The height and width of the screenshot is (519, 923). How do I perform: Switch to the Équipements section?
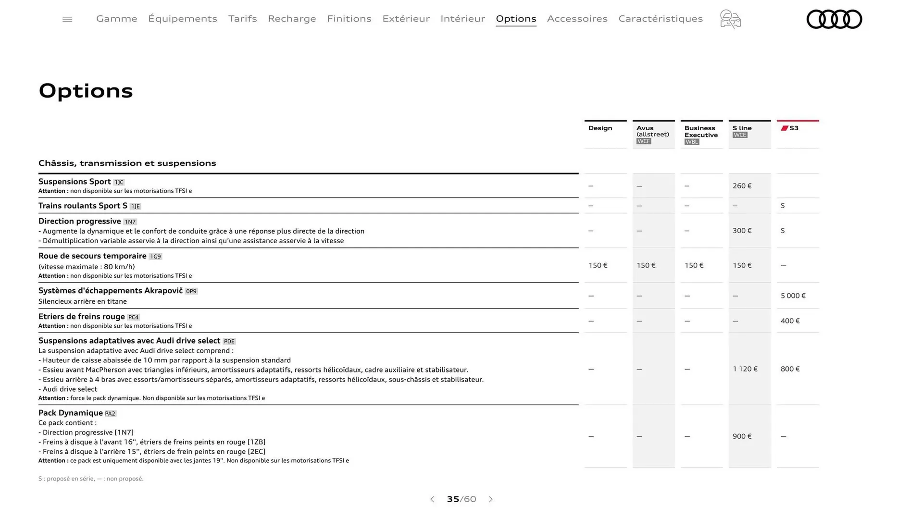click(183, 19)
